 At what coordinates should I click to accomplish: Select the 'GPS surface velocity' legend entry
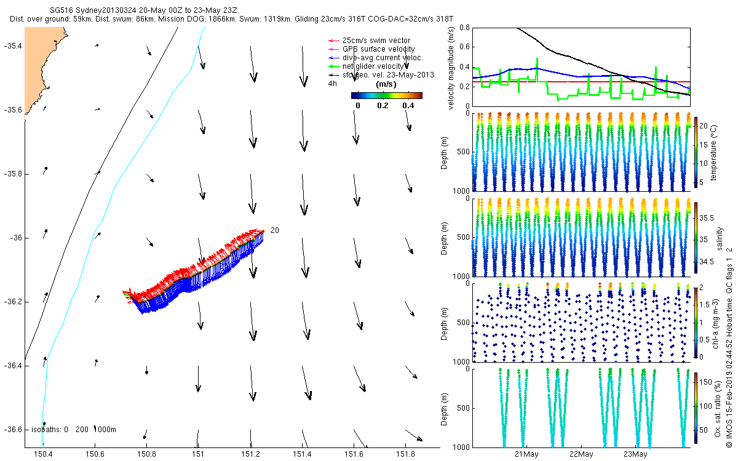[x=371, y=49]
